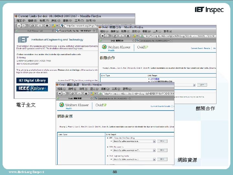Screen dimensions: 233x175
Task: Expand the CERN Documents search dropdown
Action: (x=154, y=150)
